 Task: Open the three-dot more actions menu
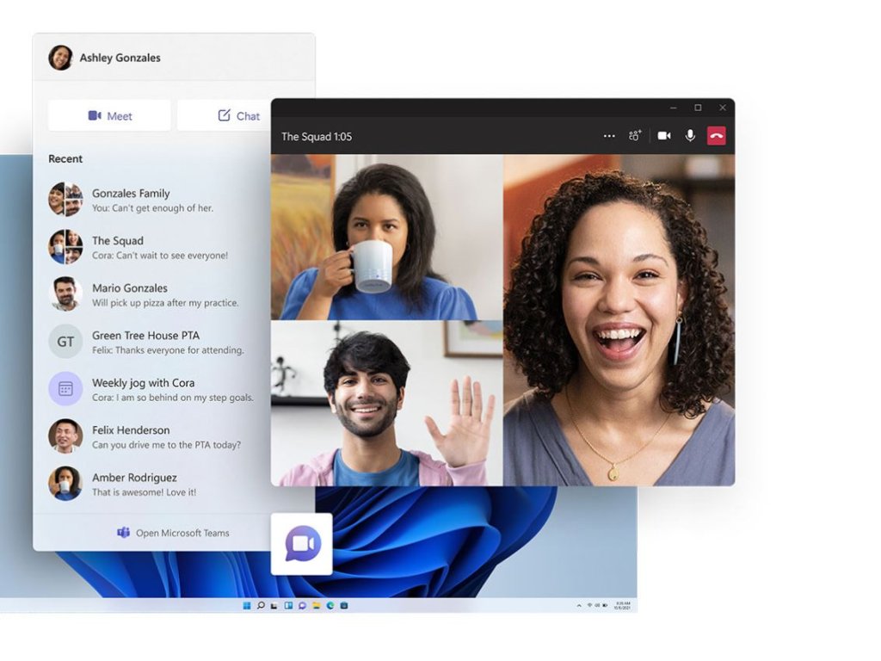point(609,136)
